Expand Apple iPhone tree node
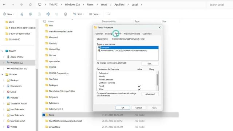233x131 pixels. point(4,57)
